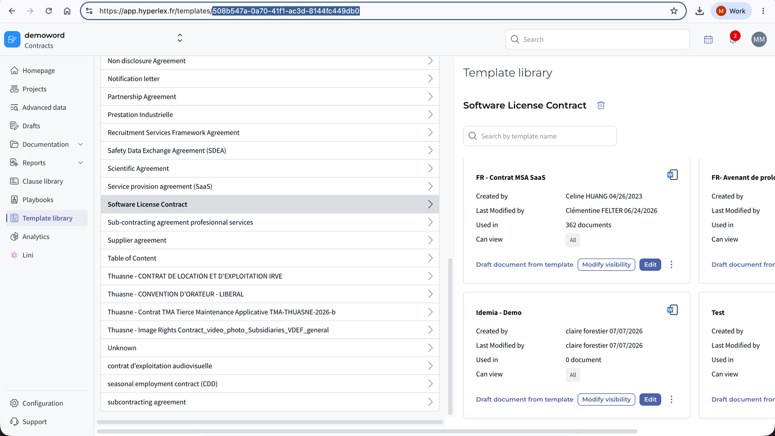The image size is (775, 436).
Task: Click the MM user avatar
Action: tap(759, 39)
